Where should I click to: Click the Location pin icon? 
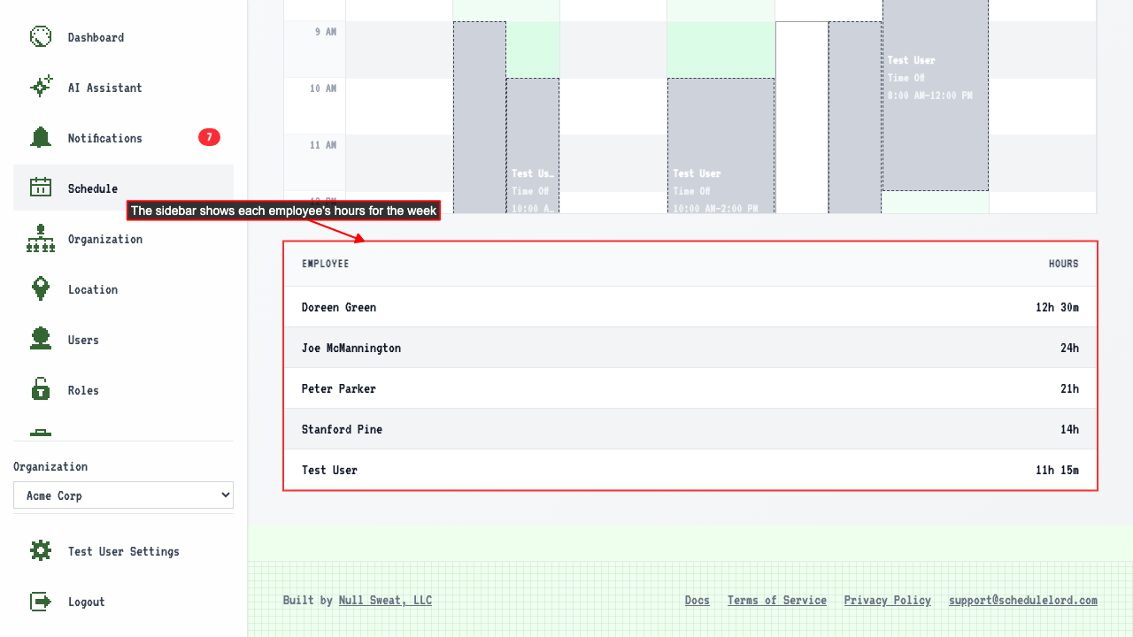pos(41,289)
